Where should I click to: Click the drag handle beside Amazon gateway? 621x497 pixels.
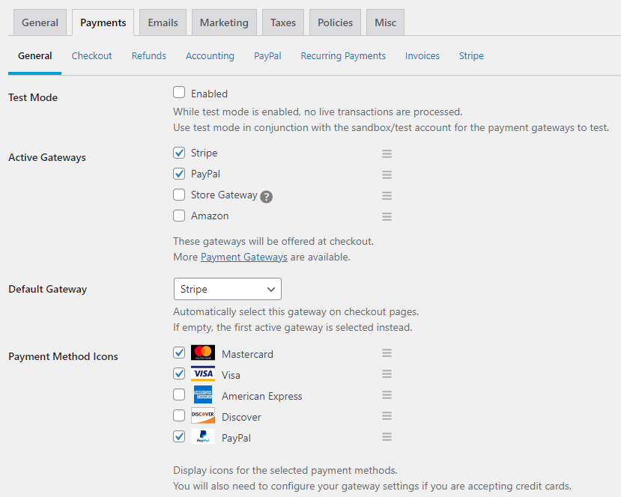[x=387, y=216]
